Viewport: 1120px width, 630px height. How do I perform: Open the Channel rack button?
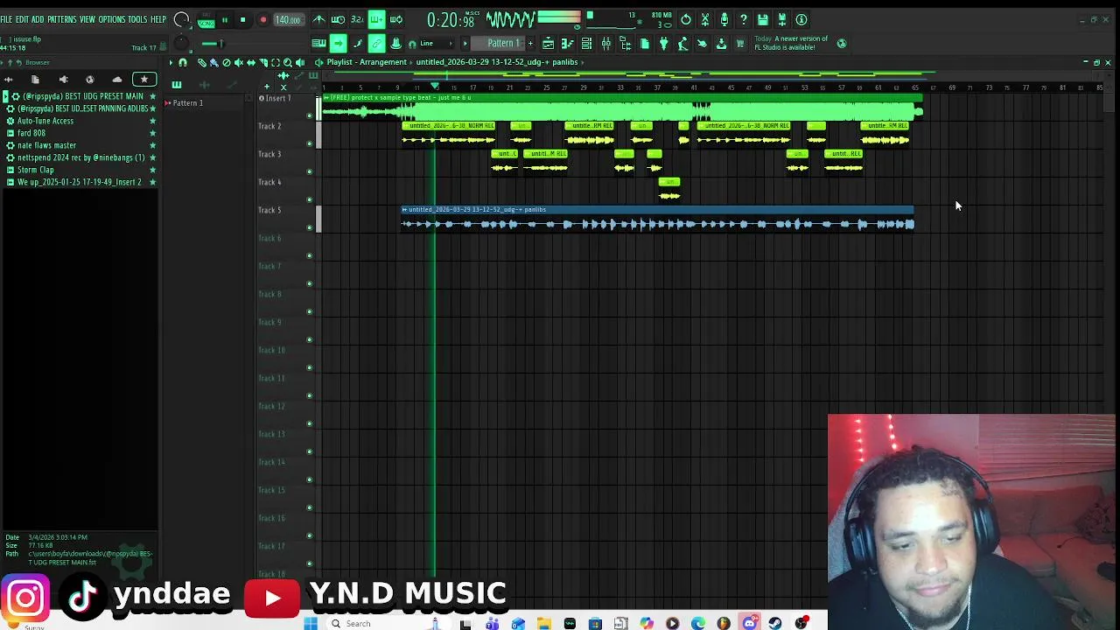587,43
